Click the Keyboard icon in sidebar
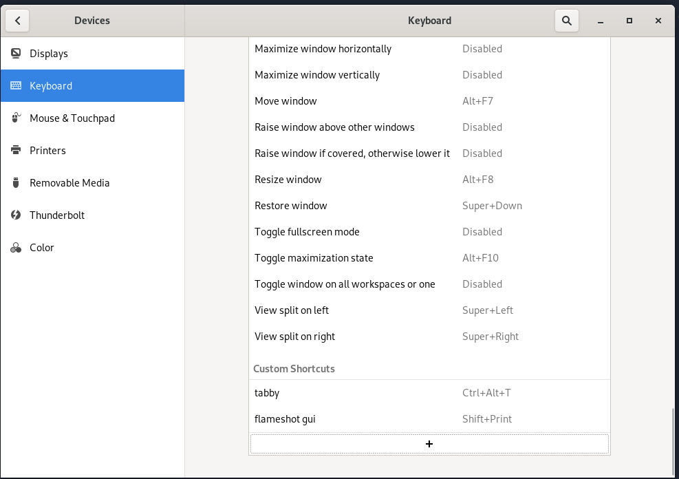The height and width of the screenshot is (479, 679). tap(16, 86)
